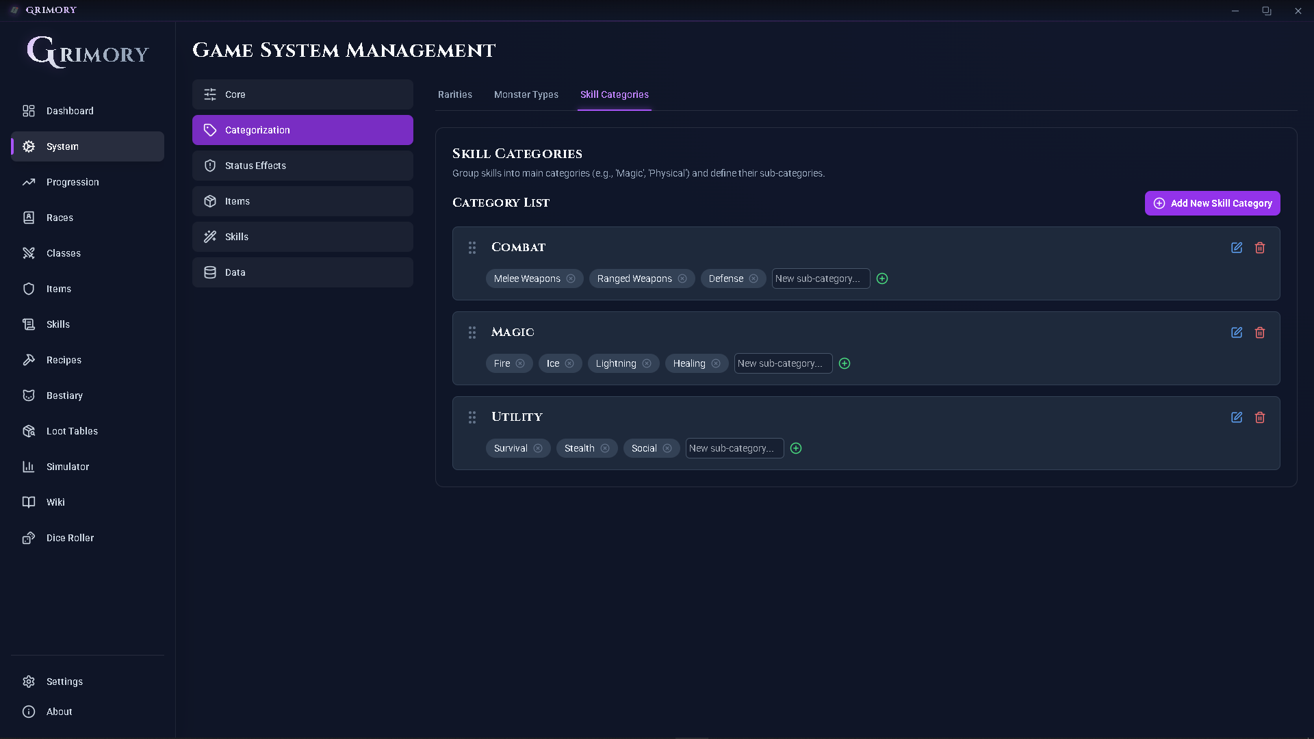Switch to the Rarities tab

pos(455,94)
